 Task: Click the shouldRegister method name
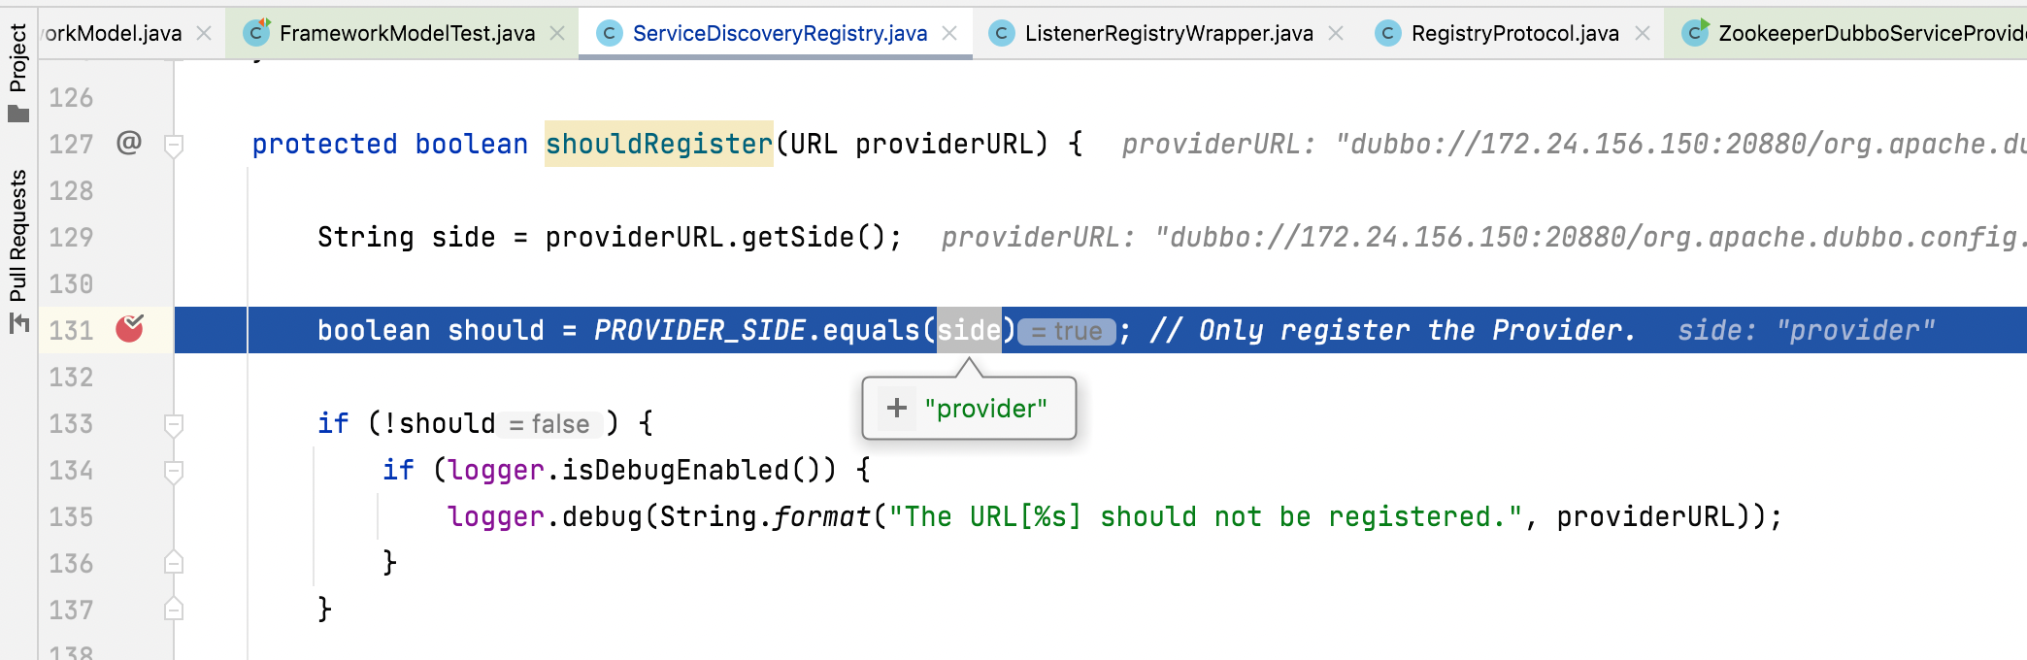(659, 144)
